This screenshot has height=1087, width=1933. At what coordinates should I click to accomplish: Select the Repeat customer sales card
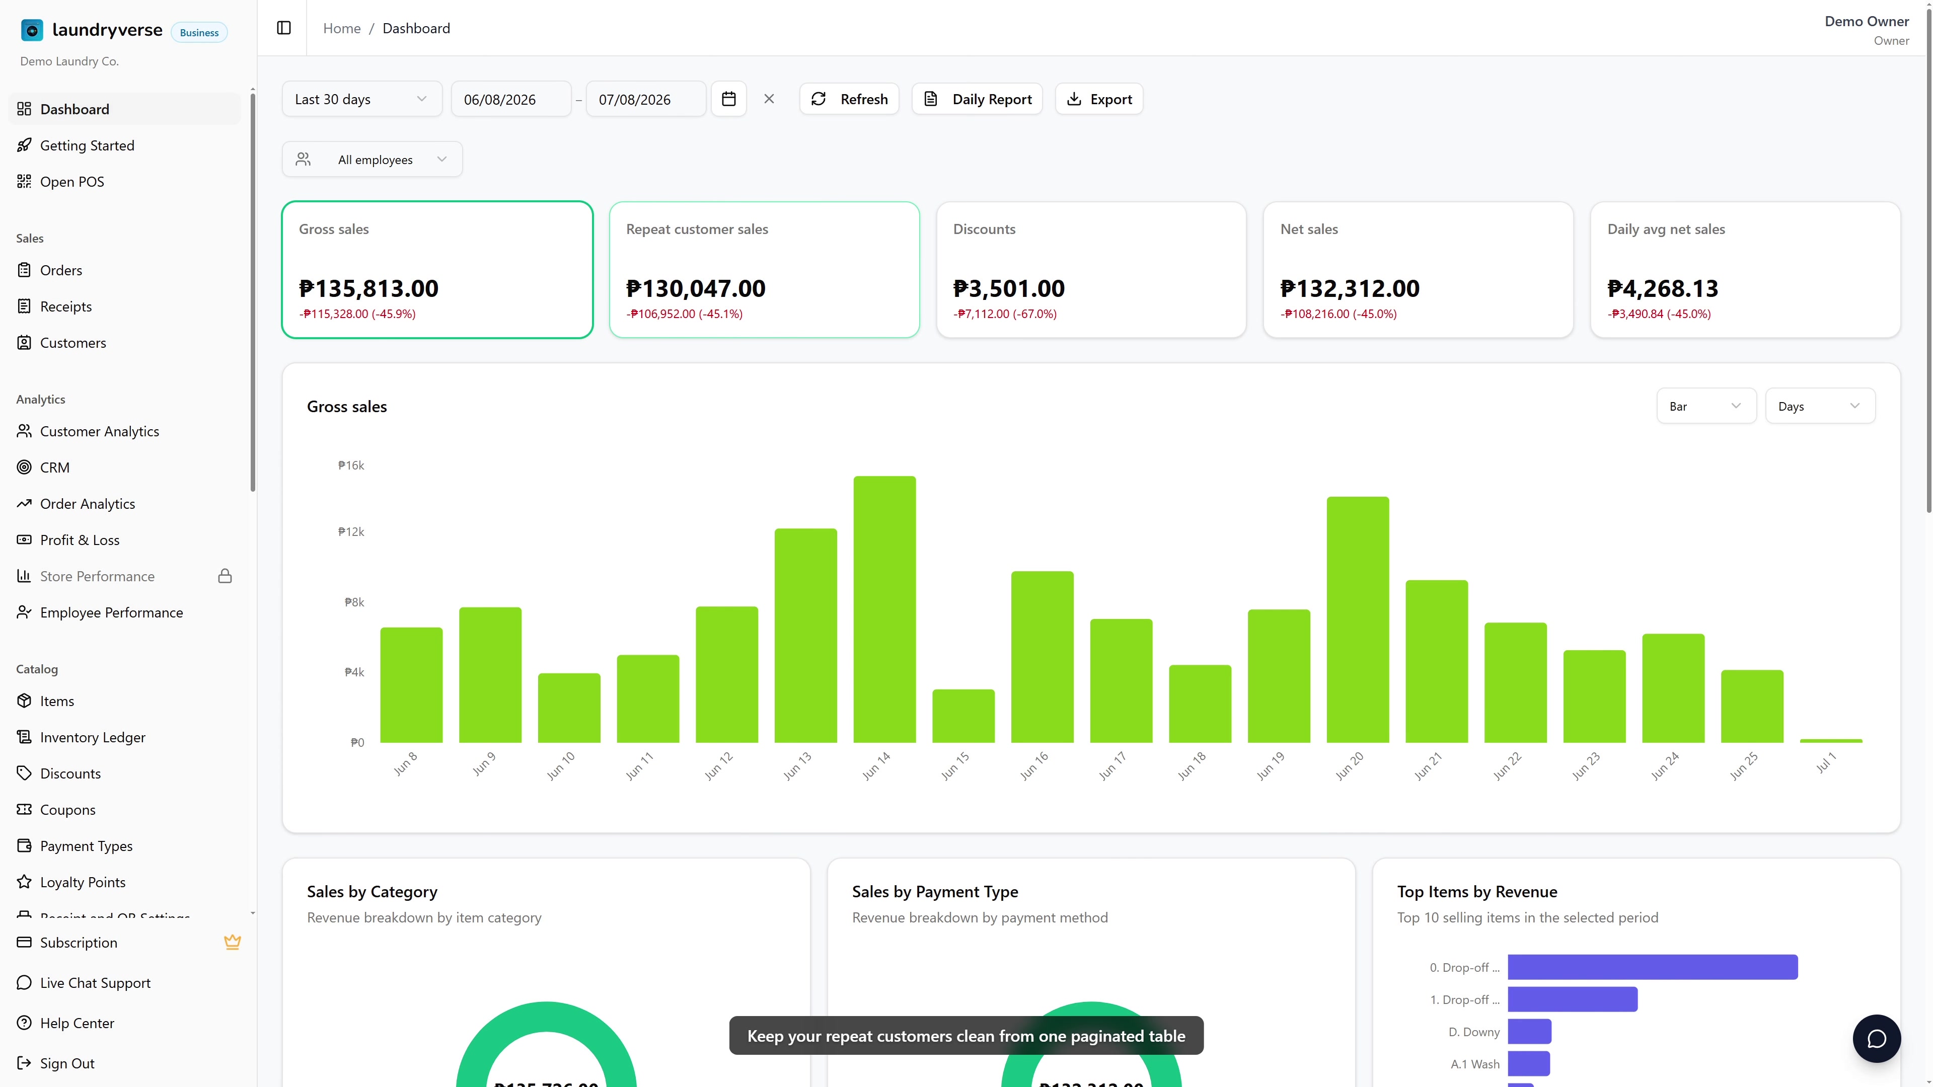point(764,269)
